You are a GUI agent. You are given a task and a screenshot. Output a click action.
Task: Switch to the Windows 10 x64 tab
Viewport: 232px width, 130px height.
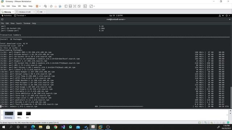(x=25, y=12)
